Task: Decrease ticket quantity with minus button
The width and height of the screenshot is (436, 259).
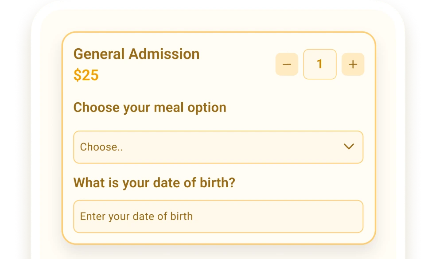Action: (x=287, y=64)
